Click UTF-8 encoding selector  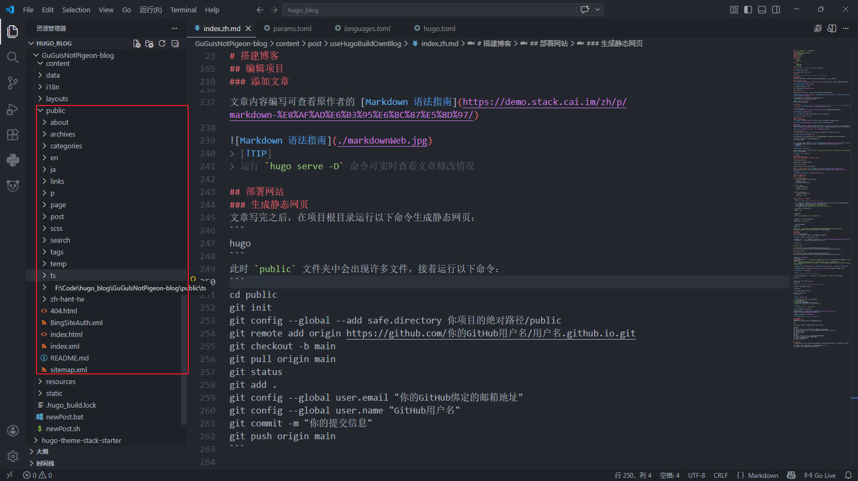pos(697,475)
